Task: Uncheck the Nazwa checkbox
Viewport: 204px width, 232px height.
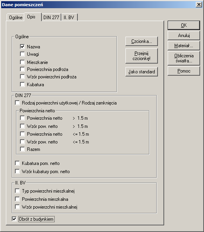Action: [x=22, y=47]
